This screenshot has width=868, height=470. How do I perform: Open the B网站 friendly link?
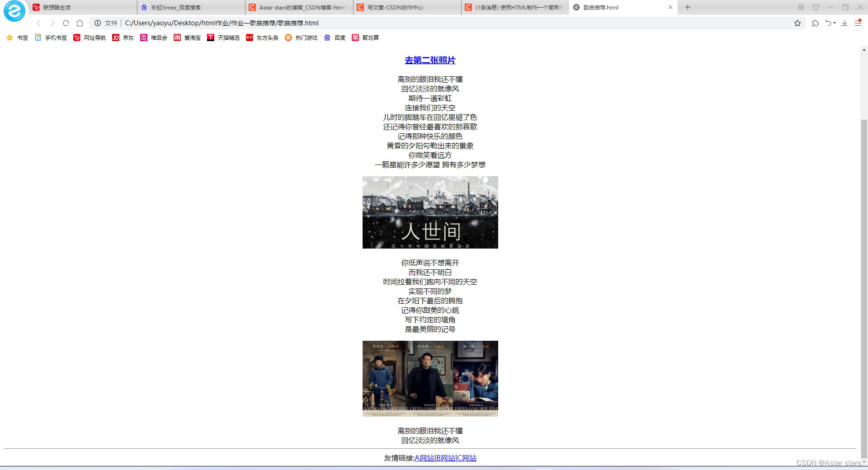tap(445, 458)
